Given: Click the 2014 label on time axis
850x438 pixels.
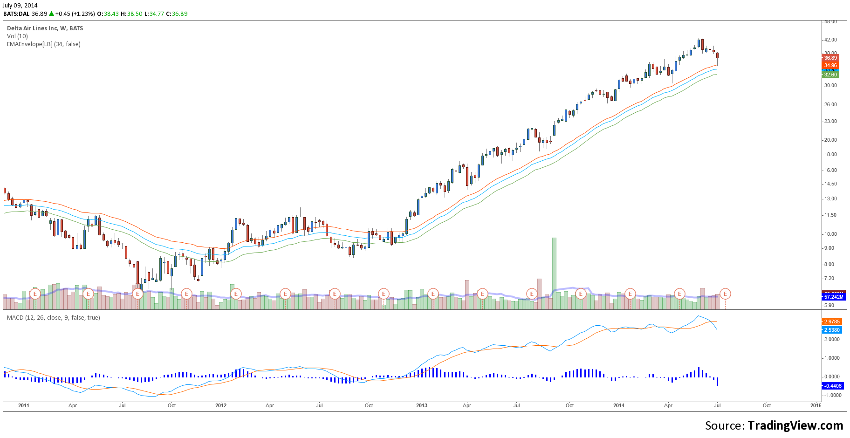Looking at the screenshot, I should point(619,405).
